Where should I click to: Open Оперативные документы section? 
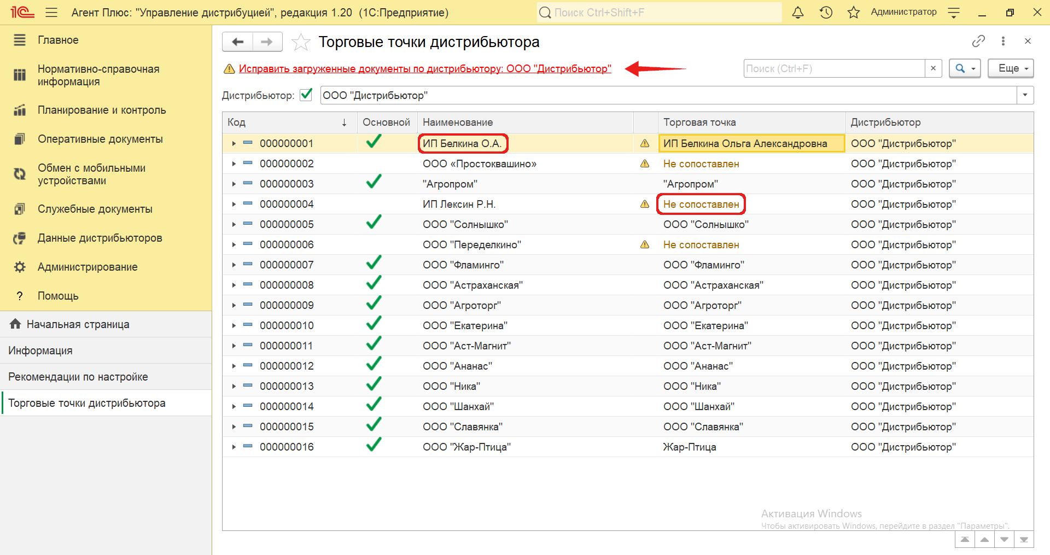[100, 139]
